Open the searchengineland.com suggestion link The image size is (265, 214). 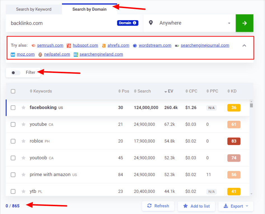click(101, 54)
